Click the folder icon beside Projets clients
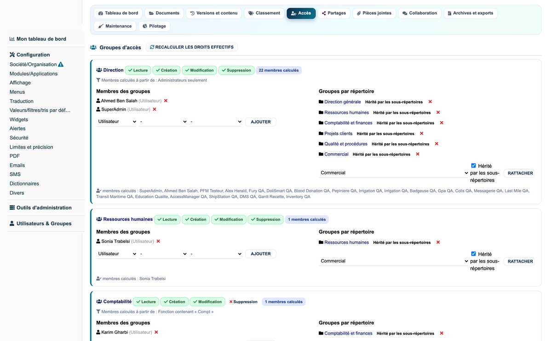The height and width of the screenshot is (341, 552). pos(321,134)
